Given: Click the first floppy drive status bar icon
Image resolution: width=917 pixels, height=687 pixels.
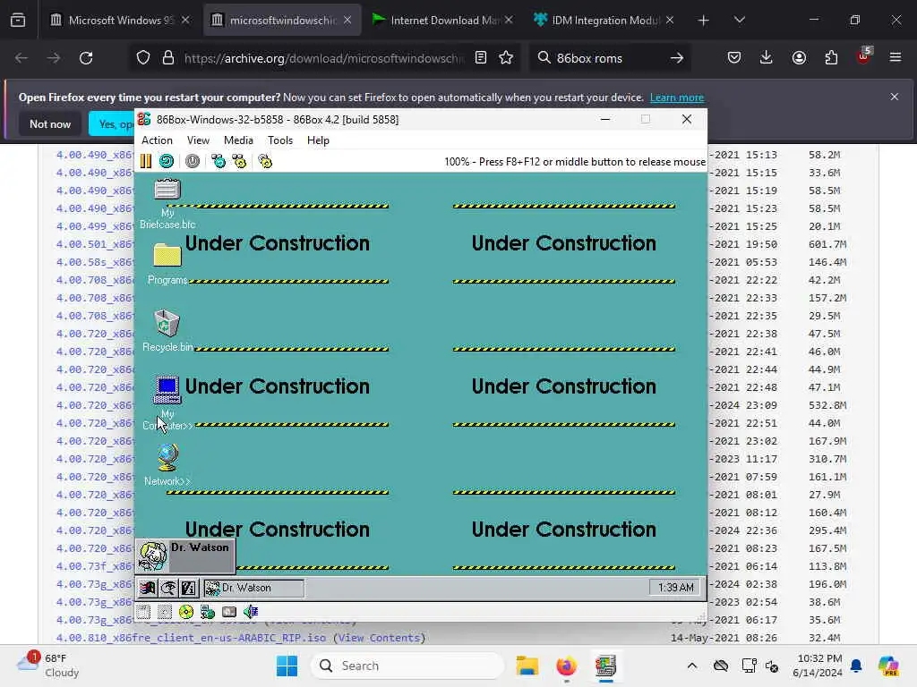Looking at the screenshot, I should click(144, 612).
